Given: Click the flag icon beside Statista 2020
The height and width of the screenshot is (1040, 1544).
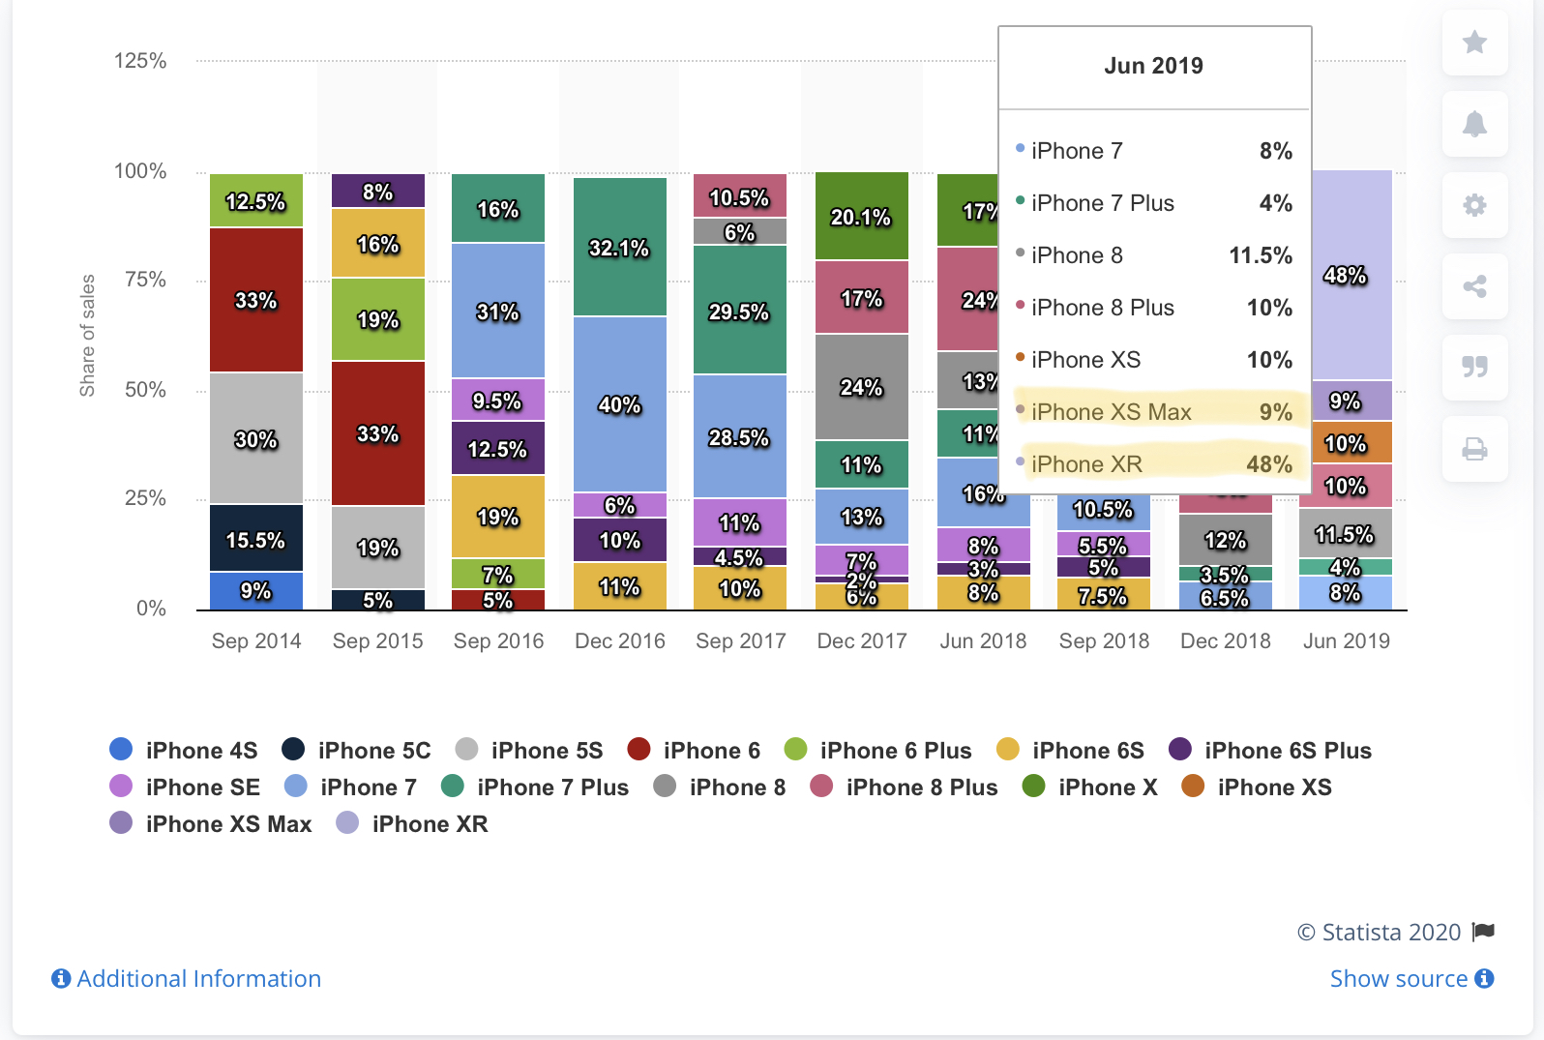Looking at the screenshot, I should click(1483, 932).
